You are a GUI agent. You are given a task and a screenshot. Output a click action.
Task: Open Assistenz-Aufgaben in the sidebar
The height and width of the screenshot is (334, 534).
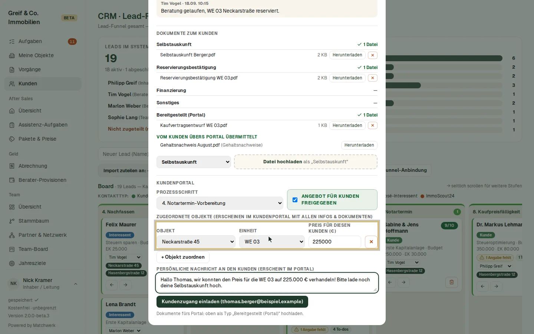pos(43,125)
